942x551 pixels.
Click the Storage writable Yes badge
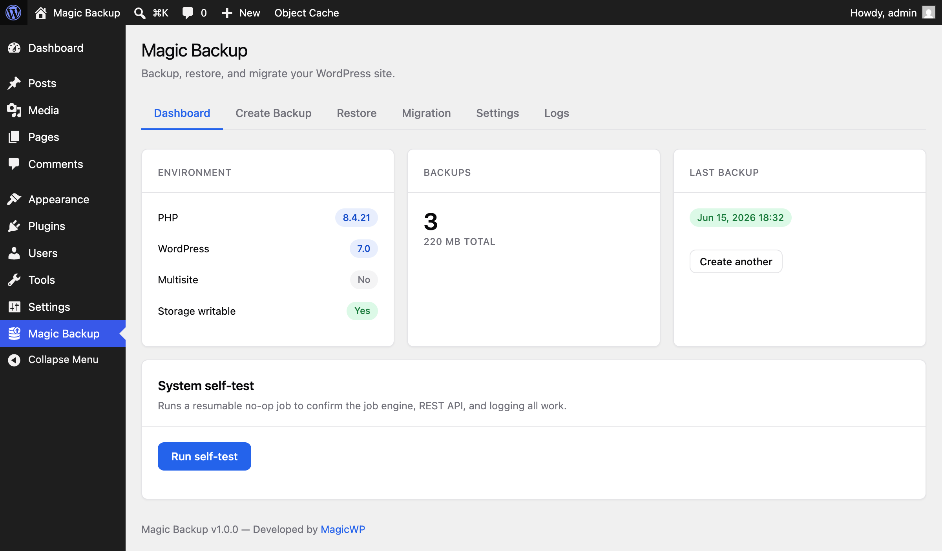pos(362,311)
